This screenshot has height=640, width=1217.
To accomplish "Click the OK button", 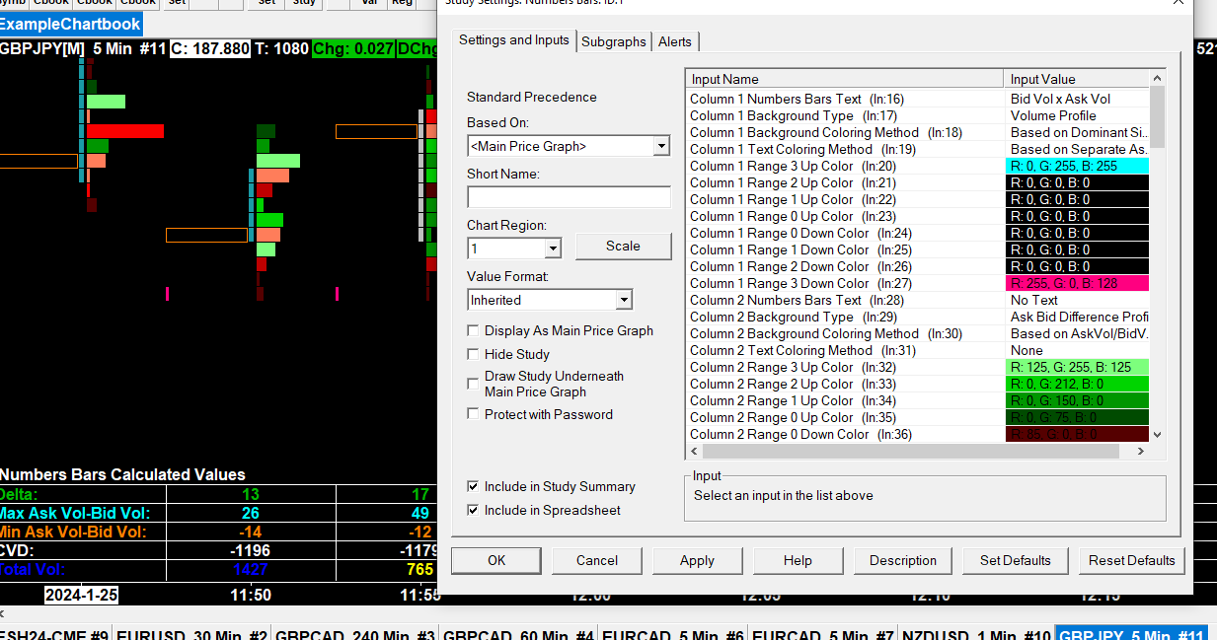I will [496, 560].
